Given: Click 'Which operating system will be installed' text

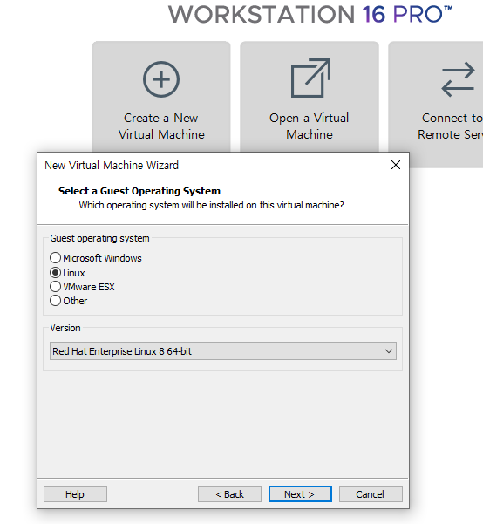Looking at the screenshot, I should click(x=211, y=205).
